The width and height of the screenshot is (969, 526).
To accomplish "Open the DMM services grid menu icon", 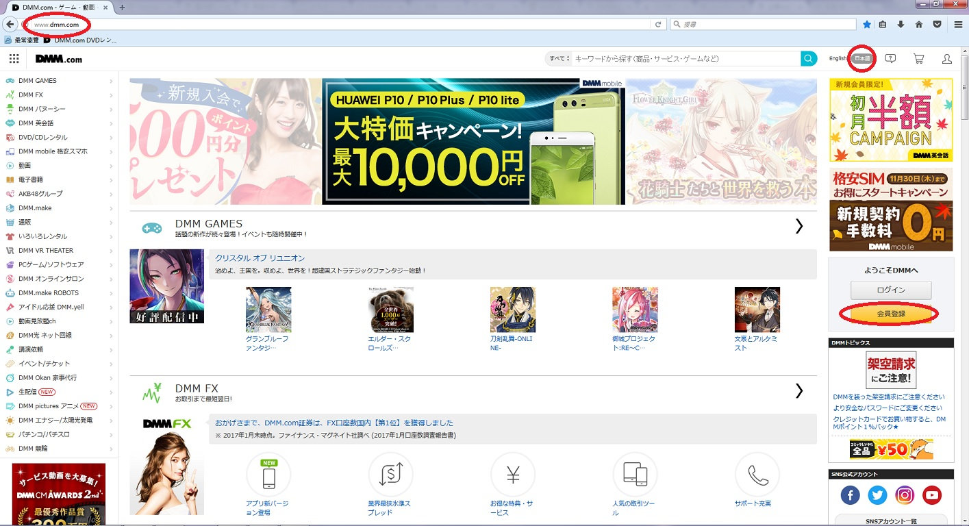I will point(14,59).
